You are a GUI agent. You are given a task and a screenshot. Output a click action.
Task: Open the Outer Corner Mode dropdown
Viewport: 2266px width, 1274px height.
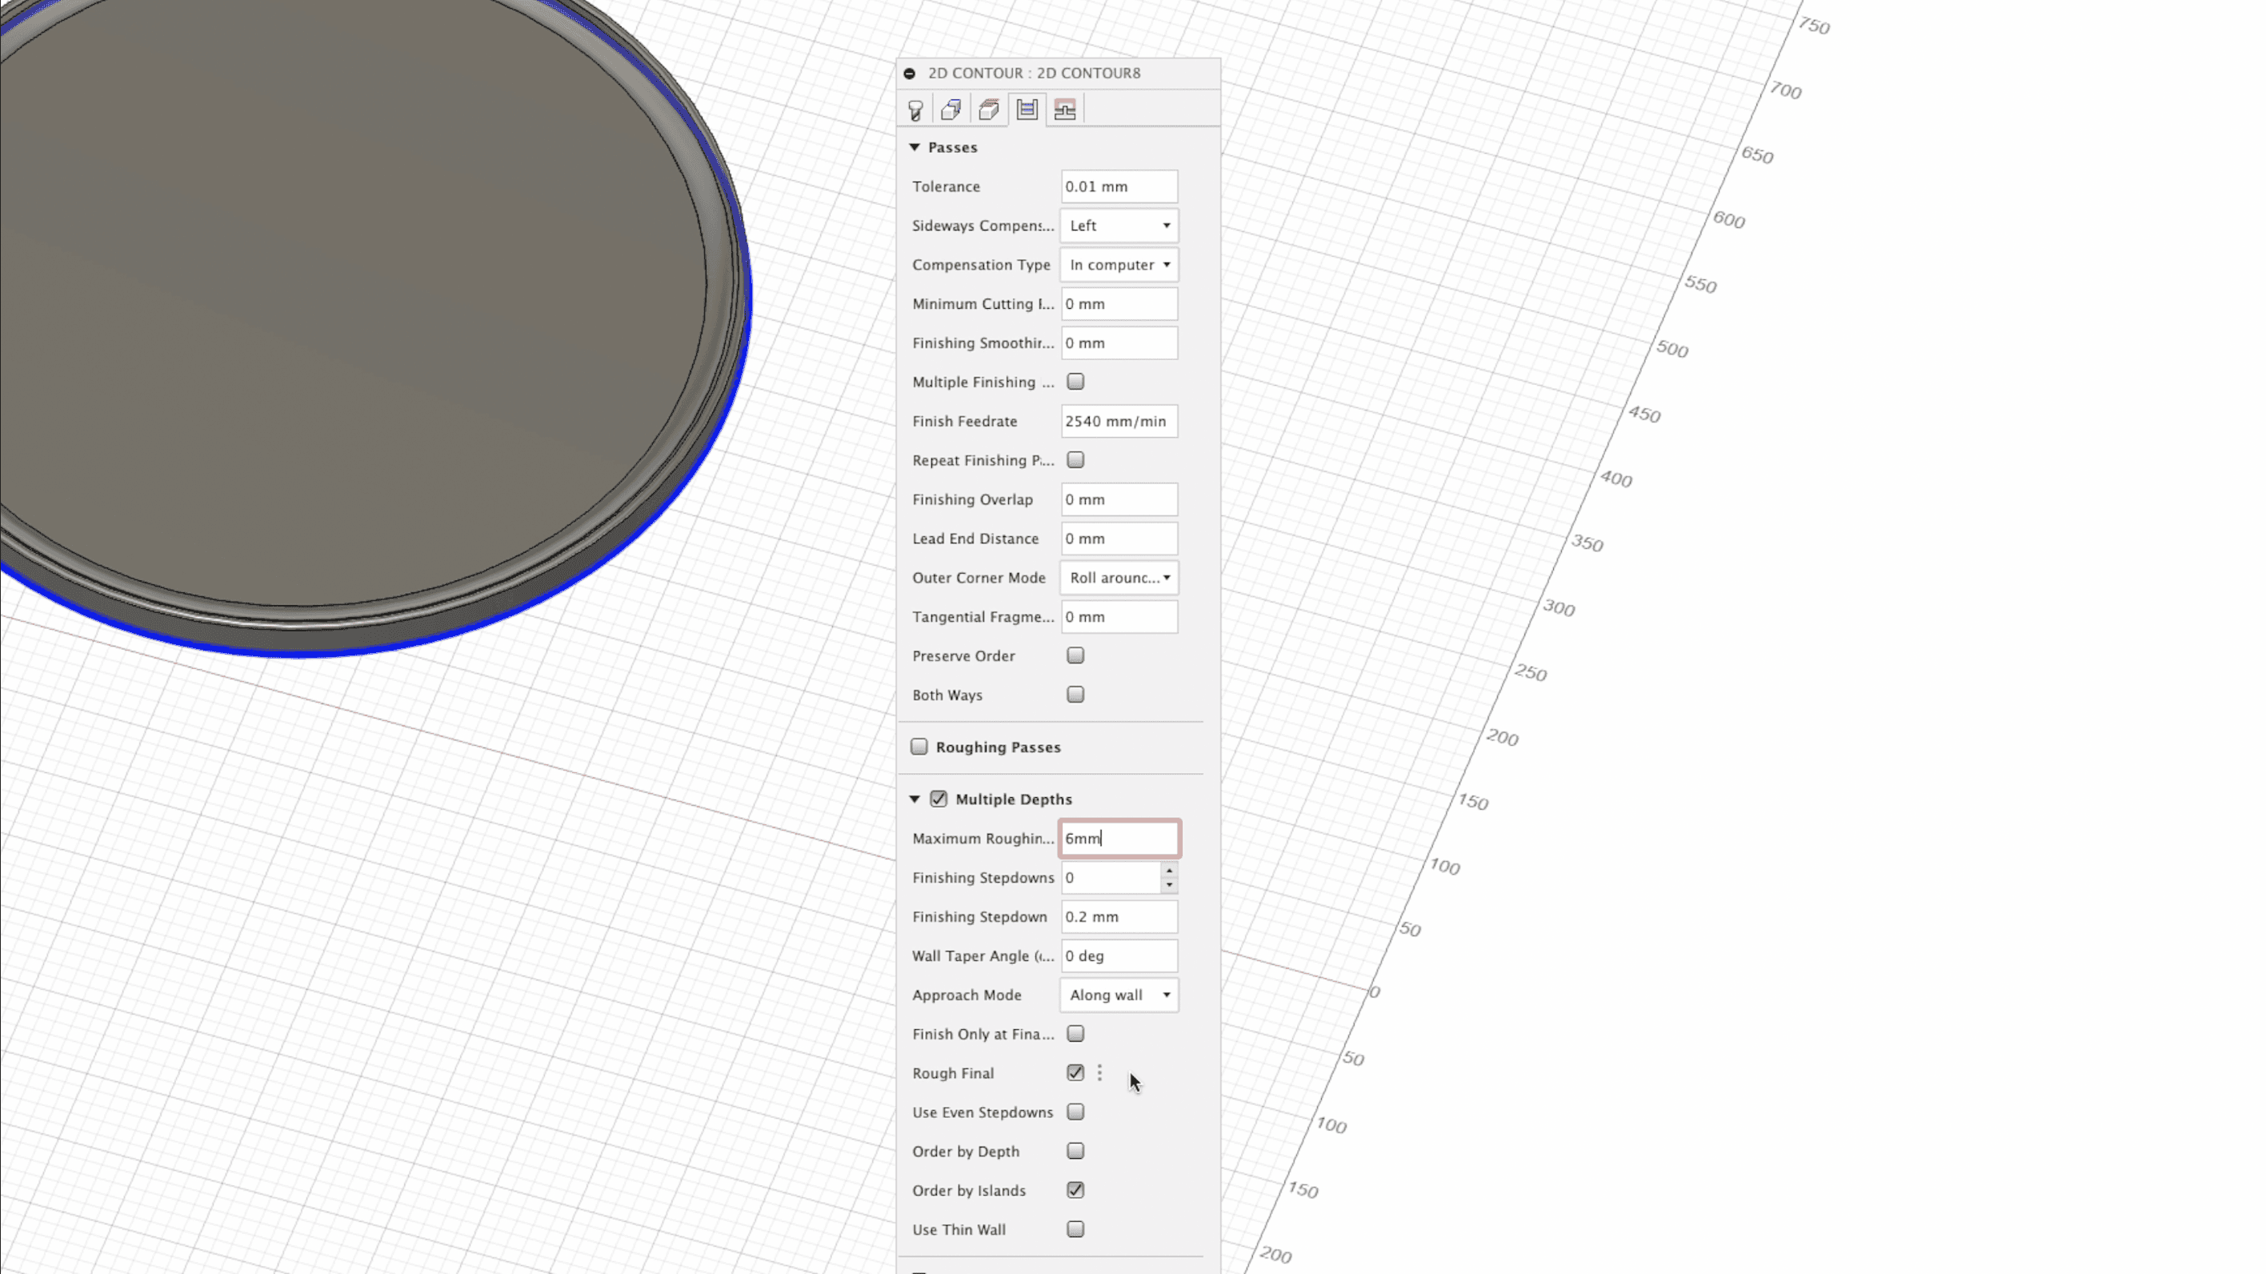[1119, 578]
